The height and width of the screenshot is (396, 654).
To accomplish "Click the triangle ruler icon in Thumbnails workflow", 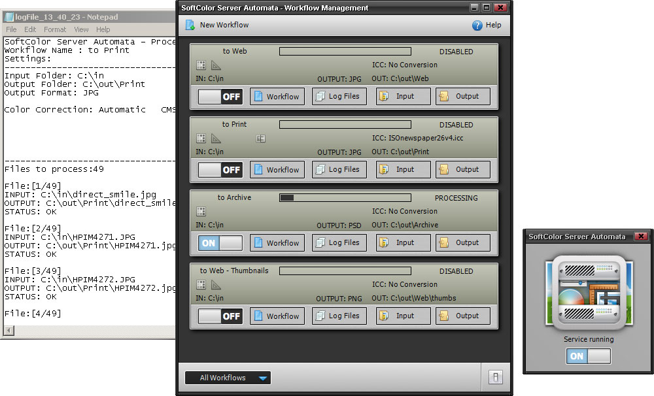I will [x=216, y=285].
